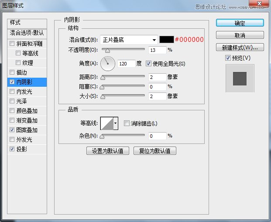The height and width of the screenshot is (222, 271).
Task: Focus the 不透明度 value field showing 13
Action: point(158,50)
